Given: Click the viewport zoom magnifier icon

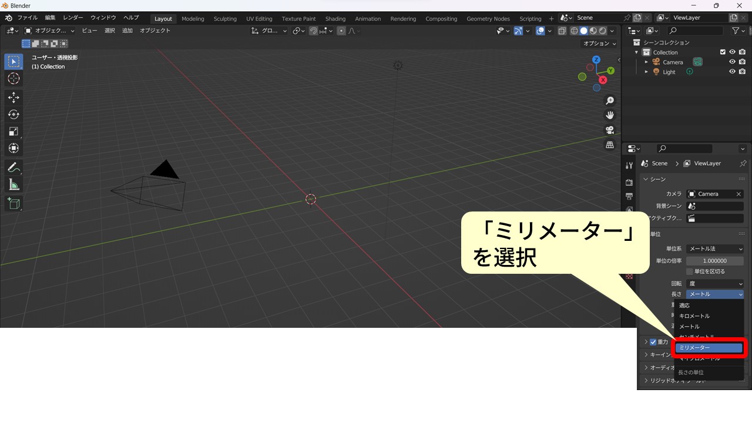Looking at the screenshot, I should (610, 101).
